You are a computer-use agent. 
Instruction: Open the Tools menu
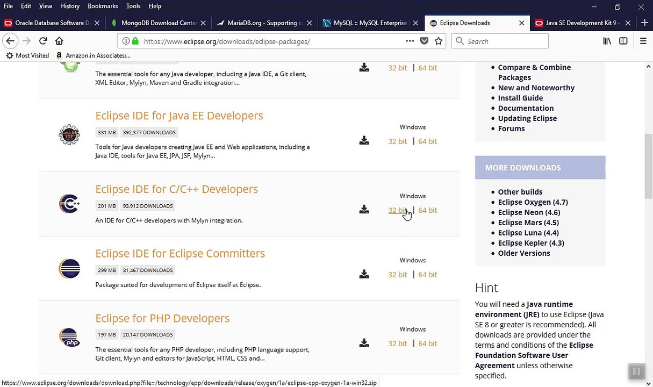point(133,6)
